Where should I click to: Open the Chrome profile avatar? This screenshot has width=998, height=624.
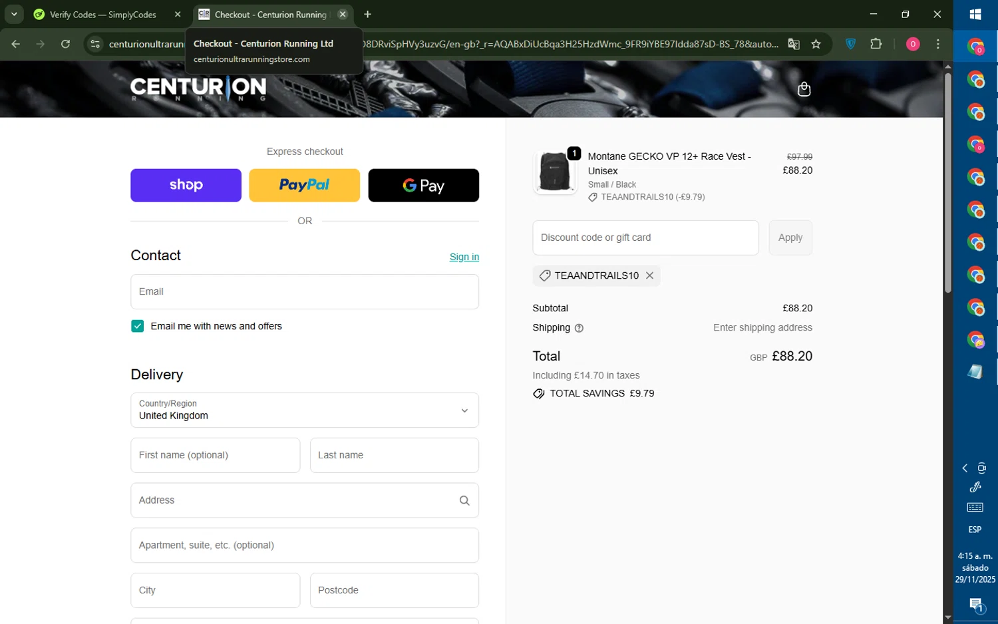(913, 44)
